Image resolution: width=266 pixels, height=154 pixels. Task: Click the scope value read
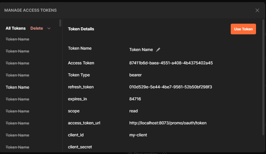pos(133,111)
